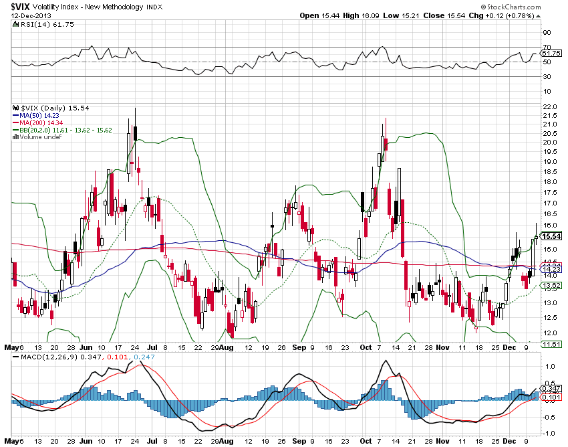Click the 'Open 15.44' value in header

[320, 15]
